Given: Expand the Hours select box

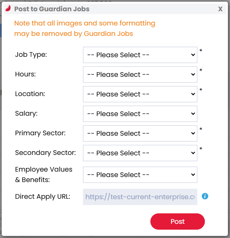Looking at the screenshot, I should (140, 74).
